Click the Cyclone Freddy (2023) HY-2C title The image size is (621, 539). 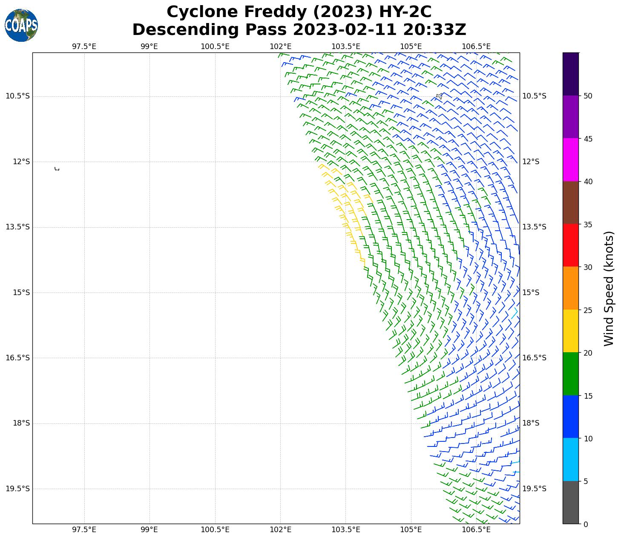(299, 12)
